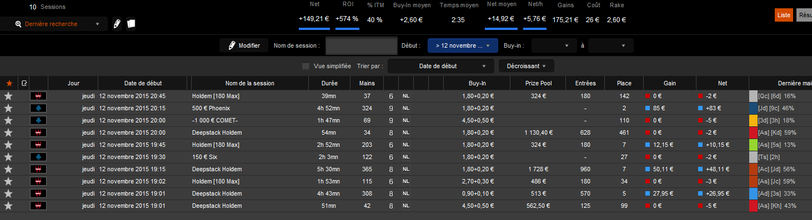Star the Holdem [180 Max] 19:02 session
The image size is (812, 220).
[x=8, y=181]
